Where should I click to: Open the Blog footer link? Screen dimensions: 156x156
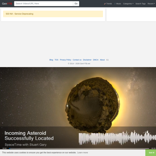coord(51,60)
